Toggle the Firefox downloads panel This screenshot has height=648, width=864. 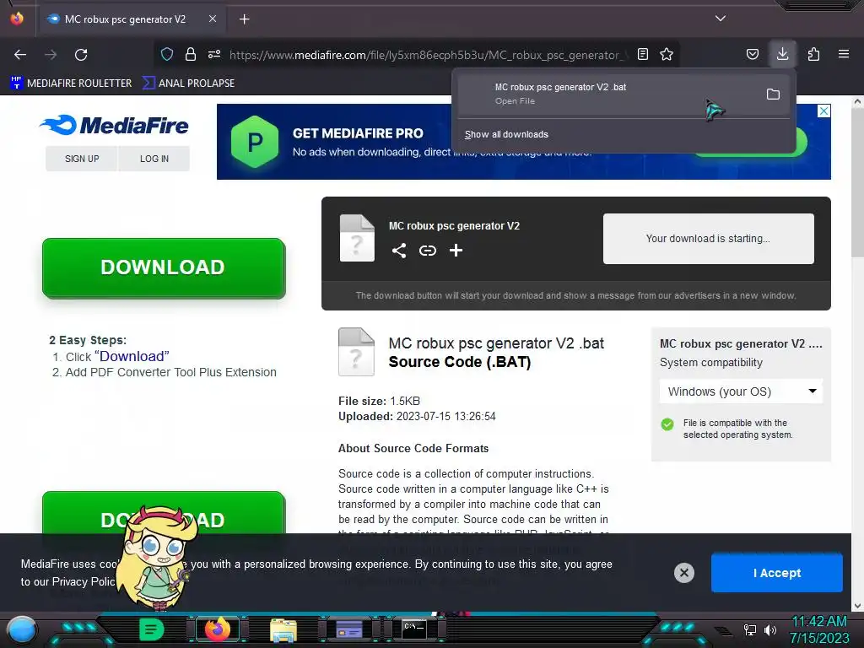pos(782,54)
